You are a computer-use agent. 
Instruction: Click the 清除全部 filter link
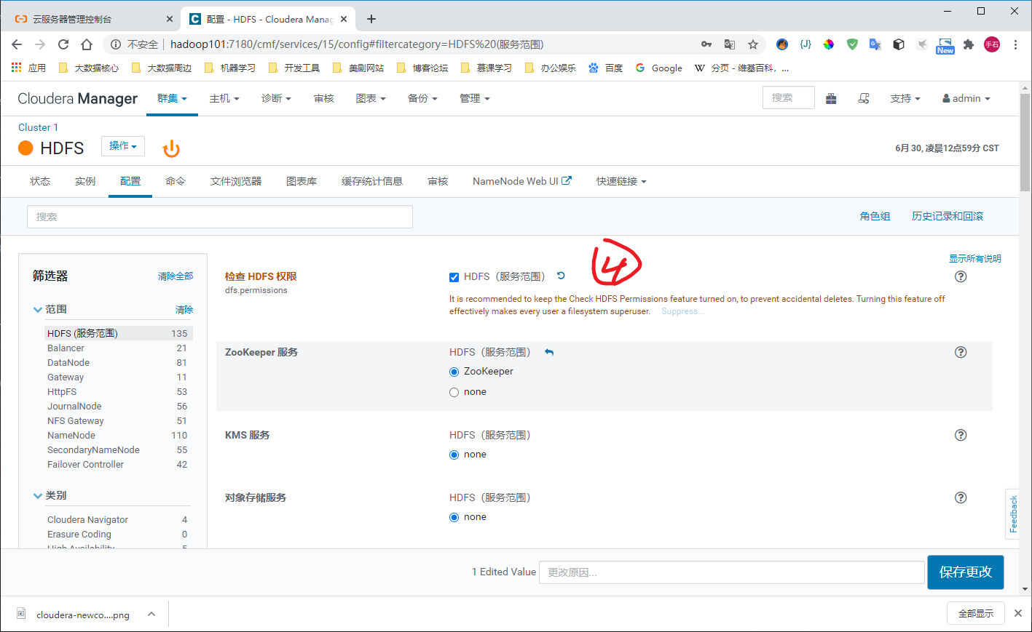[176, 276]
